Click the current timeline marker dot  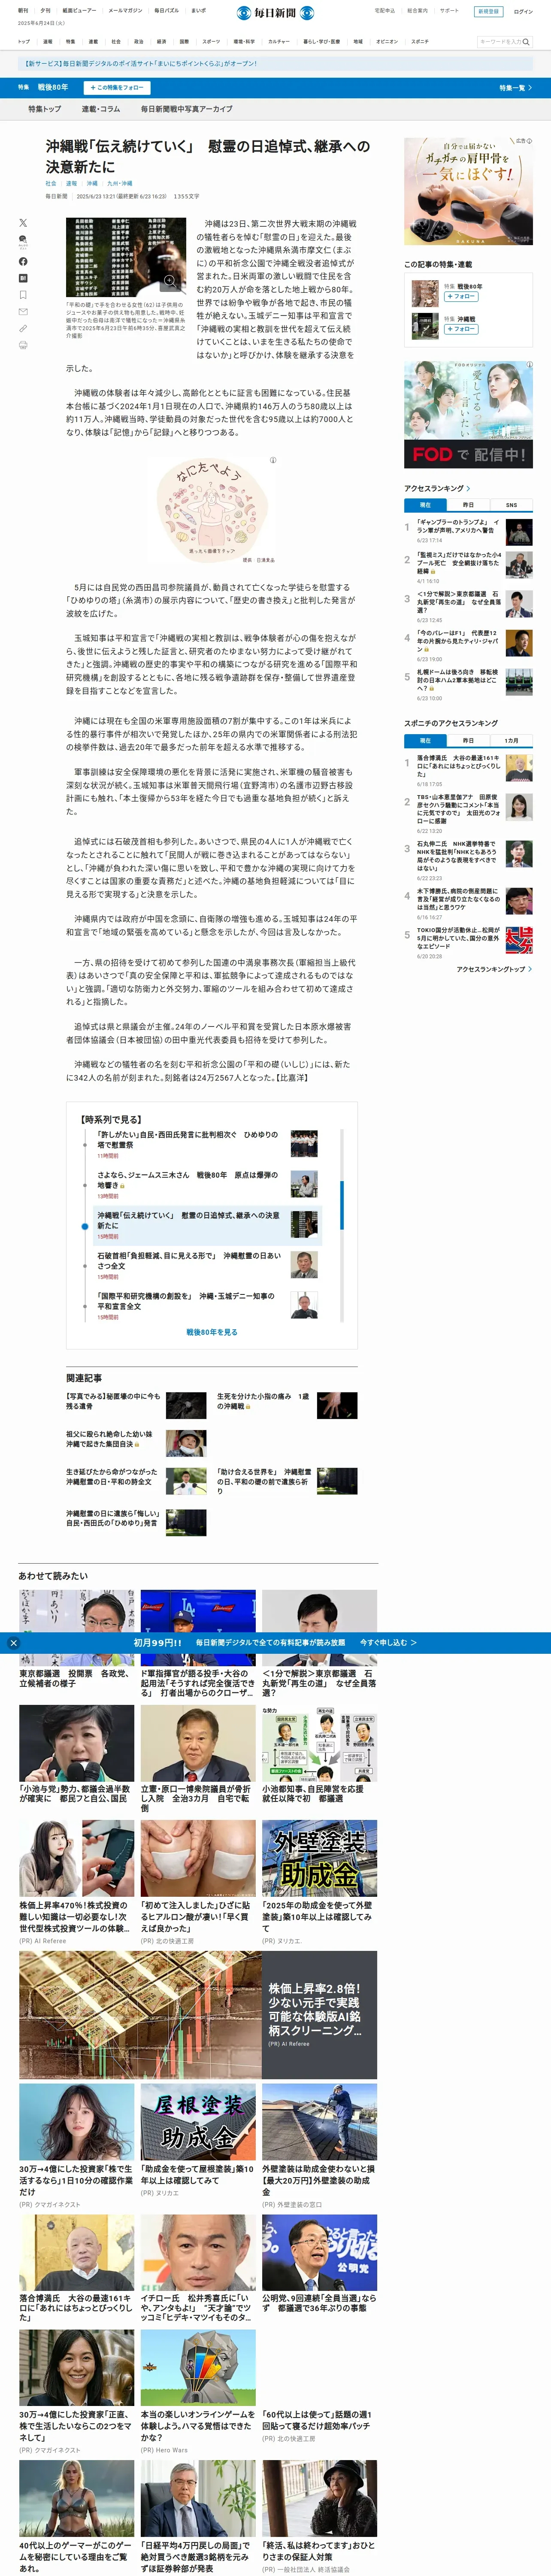[x=85, y=1226]
